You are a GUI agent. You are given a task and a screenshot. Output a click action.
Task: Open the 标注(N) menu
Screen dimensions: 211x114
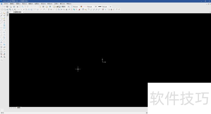pyautogui.click(x=43, y=4)
